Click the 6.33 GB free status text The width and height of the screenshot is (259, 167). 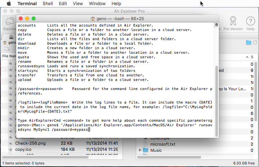tap(244, 163)
